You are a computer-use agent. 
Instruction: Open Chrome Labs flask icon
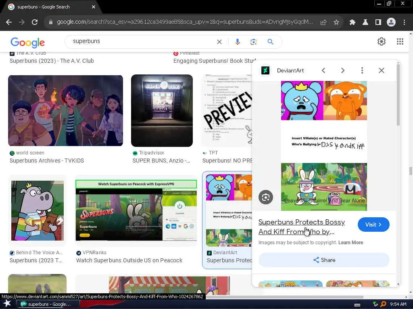[365, 23]
